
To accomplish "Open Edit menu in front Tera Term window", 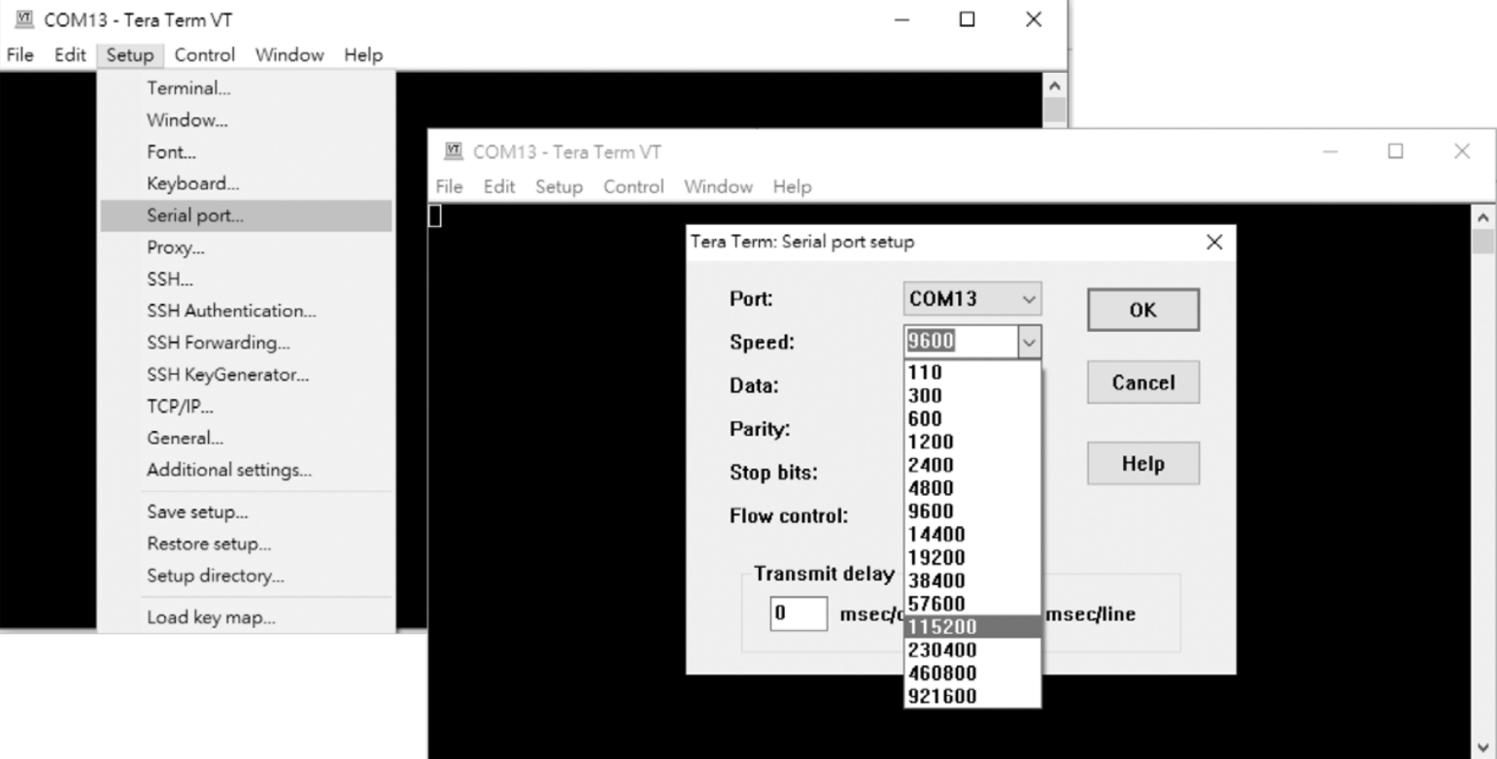I will [x=499, y=186].
